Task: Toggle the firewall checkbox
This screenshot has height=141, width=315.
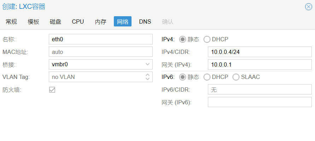Action: (x=52, y=90)
